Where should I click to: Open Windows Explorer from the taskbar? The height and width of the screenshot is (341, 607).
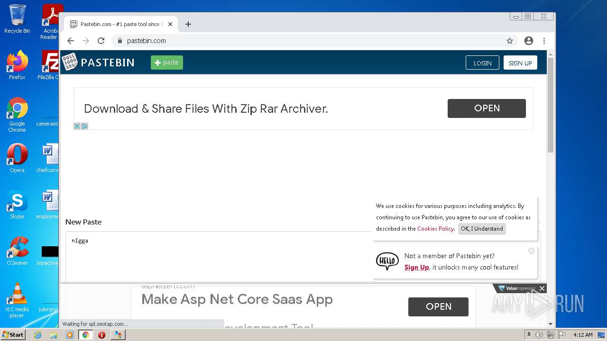[54, 335]
